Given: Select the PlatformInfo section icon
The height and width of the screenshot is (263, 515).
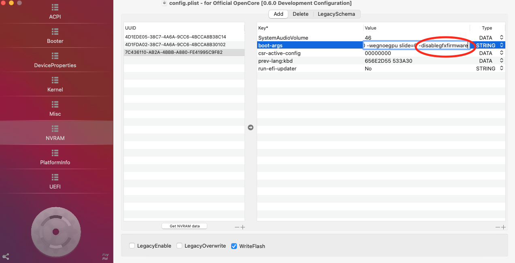Looking at the screenshot, I should (55, 153).
